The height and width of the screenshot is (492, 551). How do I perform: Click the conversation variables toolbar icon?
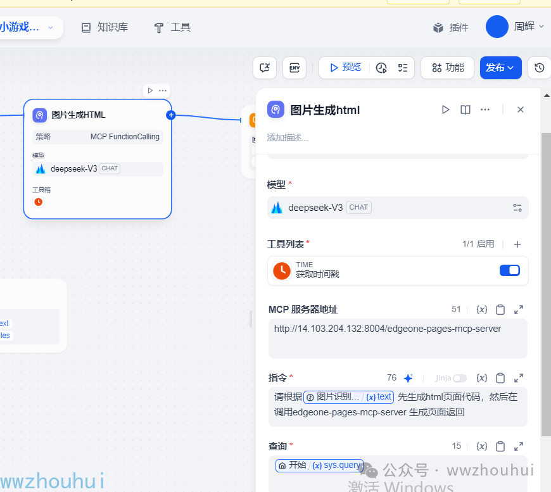265,68
